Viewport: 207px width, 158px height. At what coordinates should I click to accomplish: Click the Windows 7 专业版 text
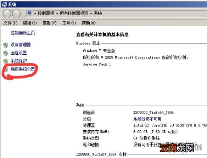(x=99, y=51)
